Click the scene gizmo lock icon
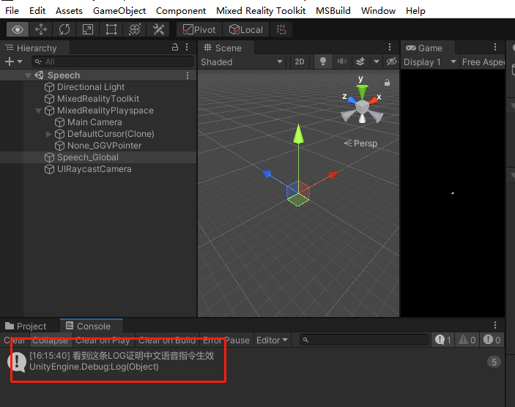Screen dimensions: 515x407 point(388,83)
